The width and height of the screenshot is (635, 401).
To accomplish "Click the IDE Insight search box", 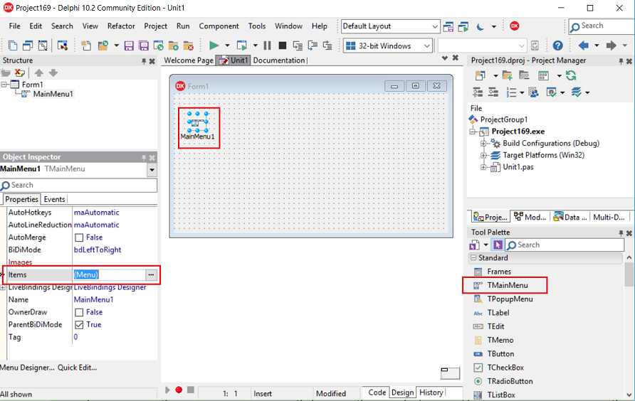I will click(x=601, y=26).
